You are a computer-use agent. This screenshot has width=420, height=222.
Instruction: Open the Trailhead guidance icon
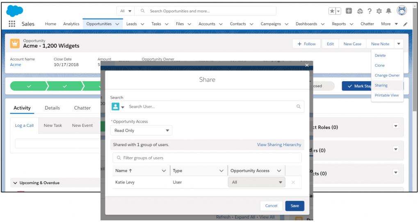360,11
